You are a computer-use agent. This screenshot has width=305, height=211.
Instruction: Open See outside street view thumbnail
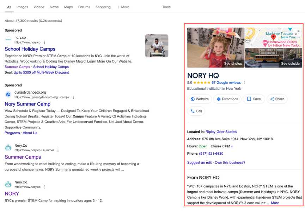pos(274,58)
